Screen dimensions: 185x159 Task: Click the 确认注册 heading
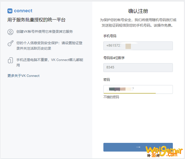click(138, 11)
